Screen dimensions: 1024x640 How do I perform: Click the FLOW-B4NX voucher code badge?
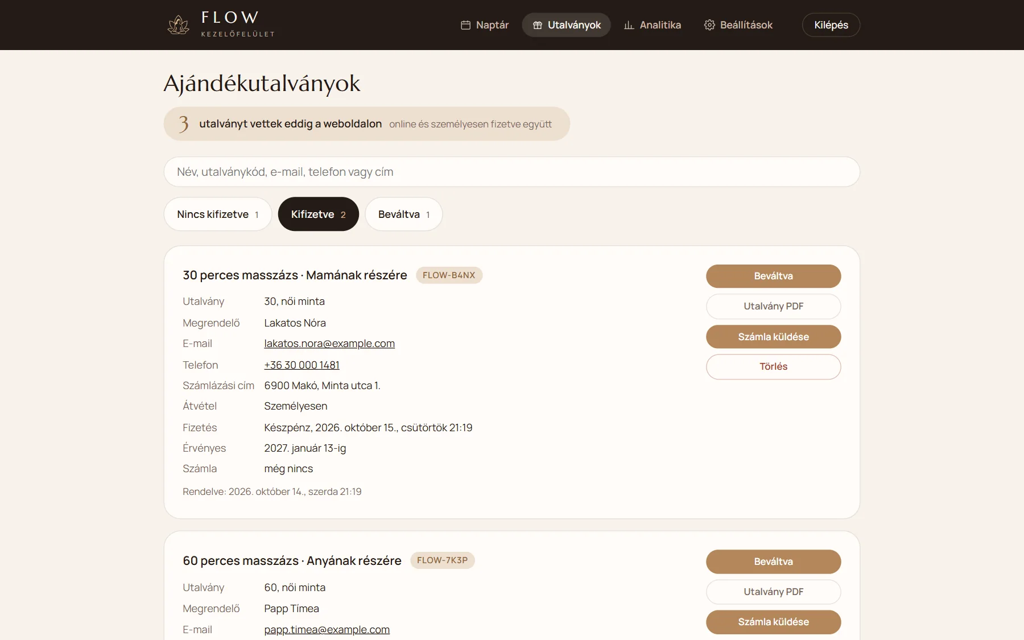click(449, 275)
